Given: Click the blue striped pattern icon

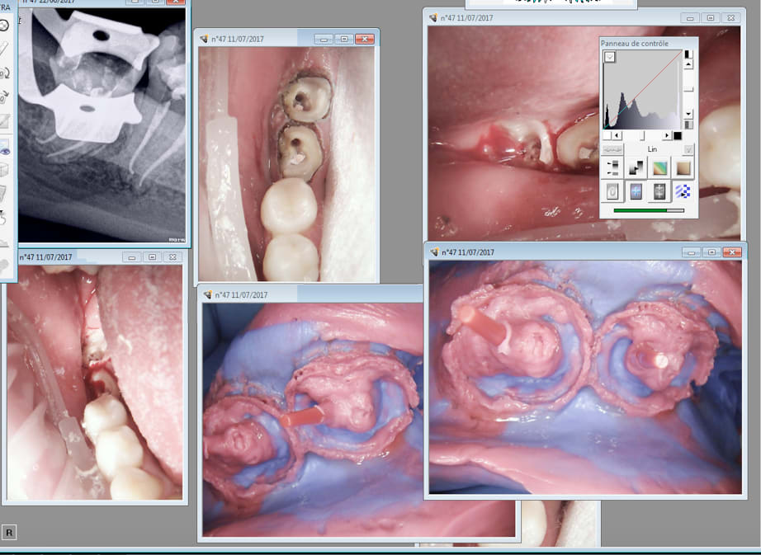Looking at the screenshot, I should 683,191.
